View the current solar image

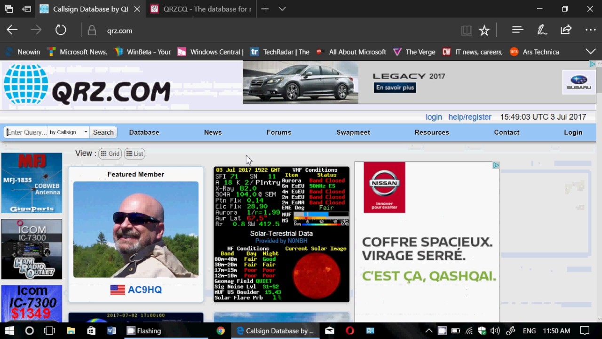[317, 275]
